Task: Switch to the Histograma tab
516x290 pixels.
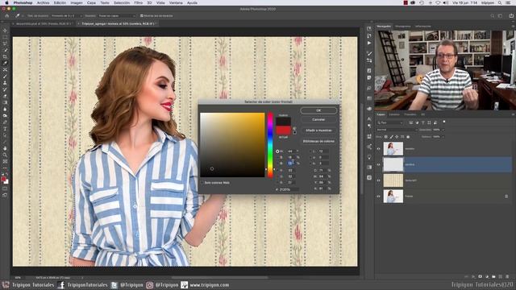Action: pyautogui.click(x=403, y=27)
